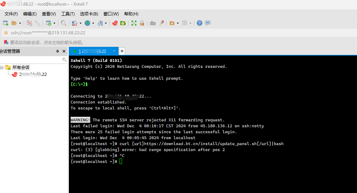Click the color scheme squares icon
Image resolution: width=357 pixels, height=193 pixels.
[75, 23]
